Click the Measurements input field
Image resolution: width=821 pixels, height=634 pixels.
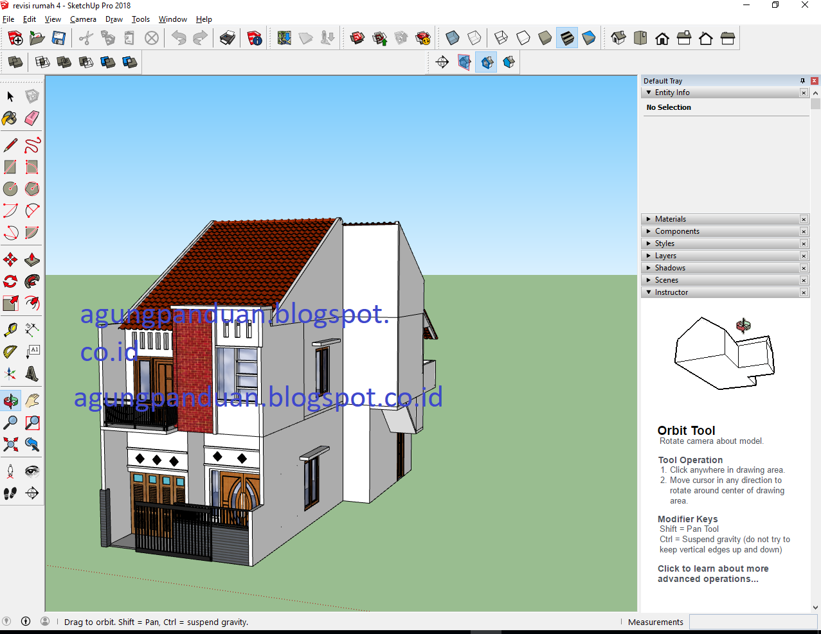click(752, 622)
